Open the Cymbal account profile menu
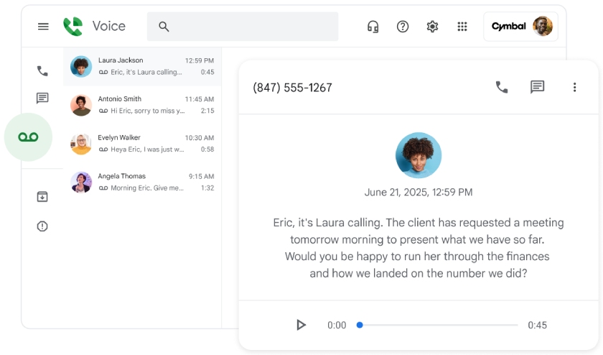This screenshot has width=603, height=355. pos(521,27)
